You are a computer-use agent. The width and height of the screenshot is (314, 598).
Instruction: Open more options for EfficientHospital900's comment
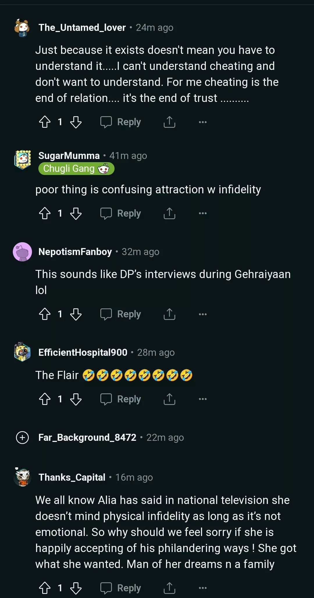pyautogui.click(x=202, y=399)
